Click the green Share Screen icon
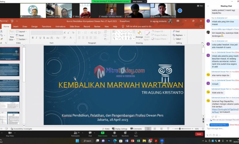This screenshot has height=144, width=239. click(103, 133)
